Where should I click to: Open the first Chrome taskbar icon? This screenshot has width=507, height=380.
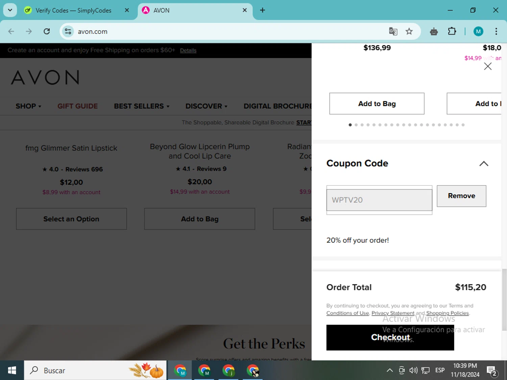pos(180,371)
